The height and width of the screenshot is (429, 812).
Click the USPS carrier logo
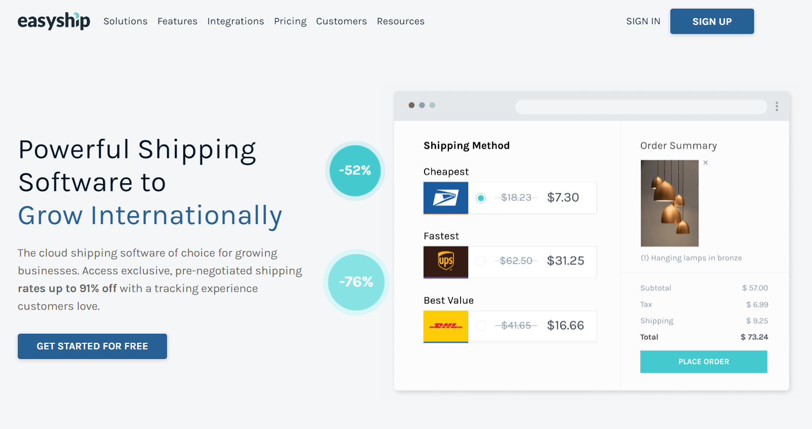445,198
